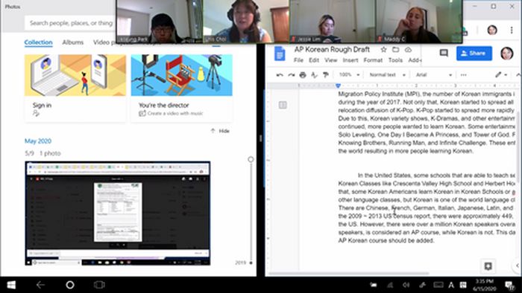Print the document from Docs toolbar
This screenshot has height=293, width=522.
[x=303, y=75]
